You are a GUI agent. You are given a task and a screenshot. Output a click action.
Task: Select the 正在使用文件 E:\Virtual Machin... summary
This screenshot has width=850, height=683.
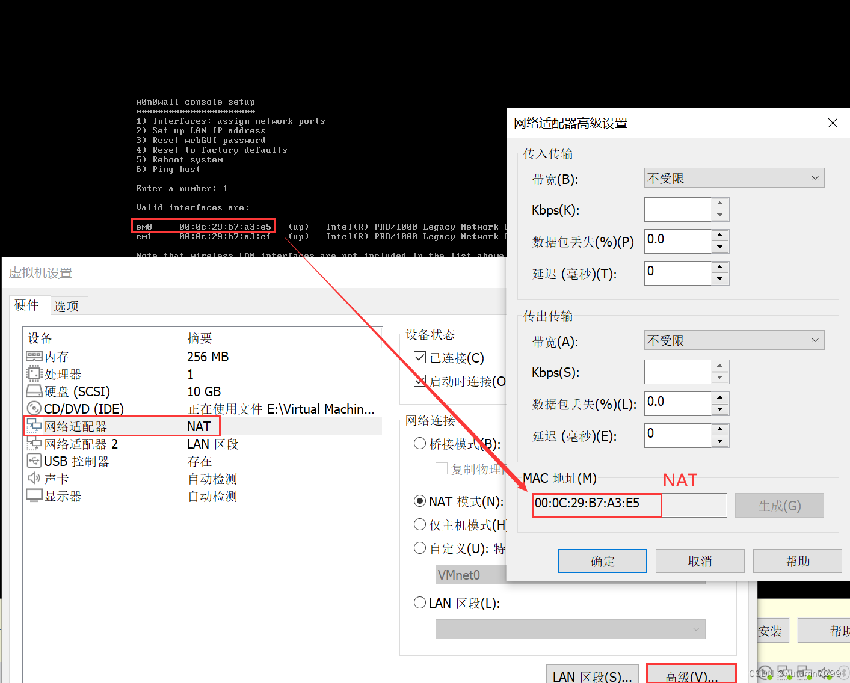click(x=281, y=409)
